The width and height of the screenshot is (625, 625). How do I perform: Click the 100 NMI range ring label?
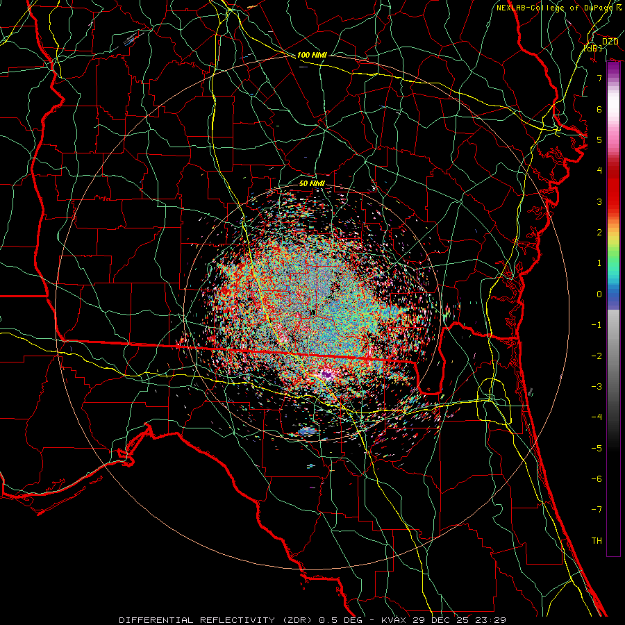coord(312,55)
